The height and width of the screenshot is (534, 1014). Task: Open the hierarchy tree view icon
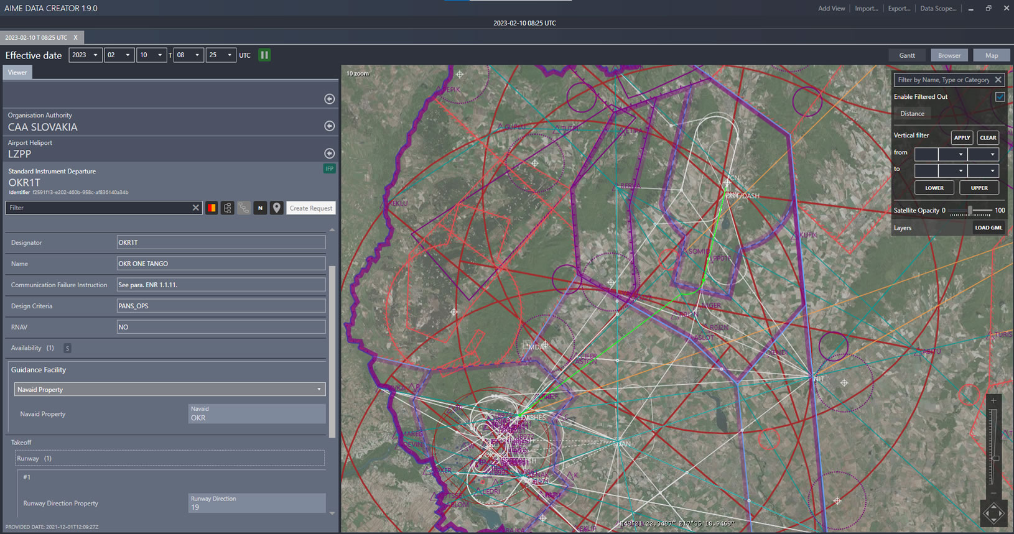pyautogui.click(x=228, y=208)
